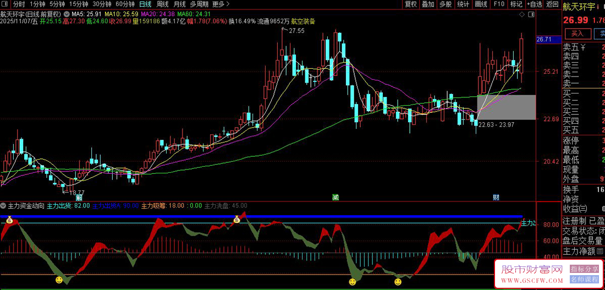Open the 更多 periods expander

pyautogui.click(x=221, y=4)
